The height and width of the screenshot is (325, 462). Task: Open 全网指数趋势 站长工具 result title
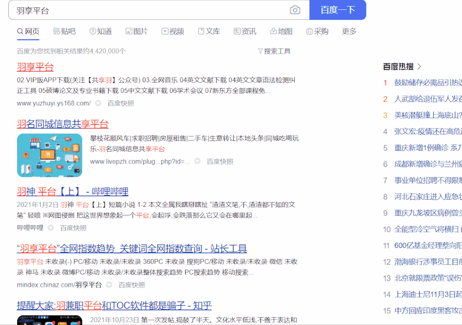(x=132, y=248)
